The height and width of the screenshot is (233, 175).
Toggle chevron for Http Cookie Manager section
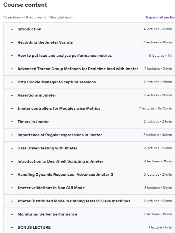point(12,82)
